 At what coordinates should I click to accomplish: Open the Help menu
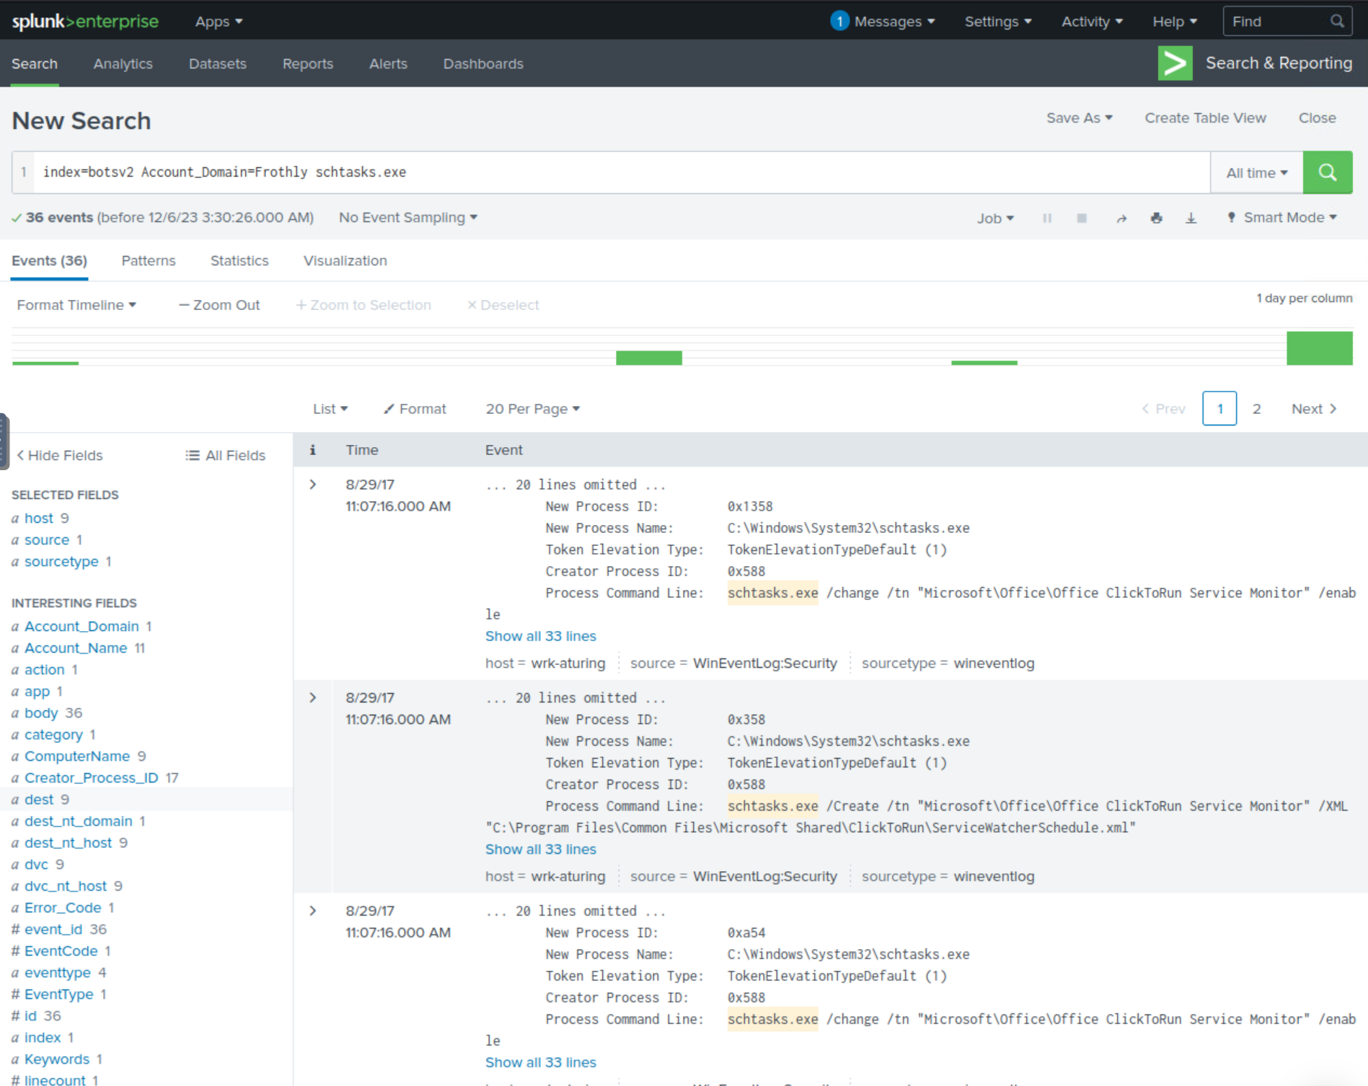(1175, 22)
